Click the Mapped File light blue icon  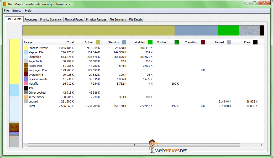pos(26,52)
